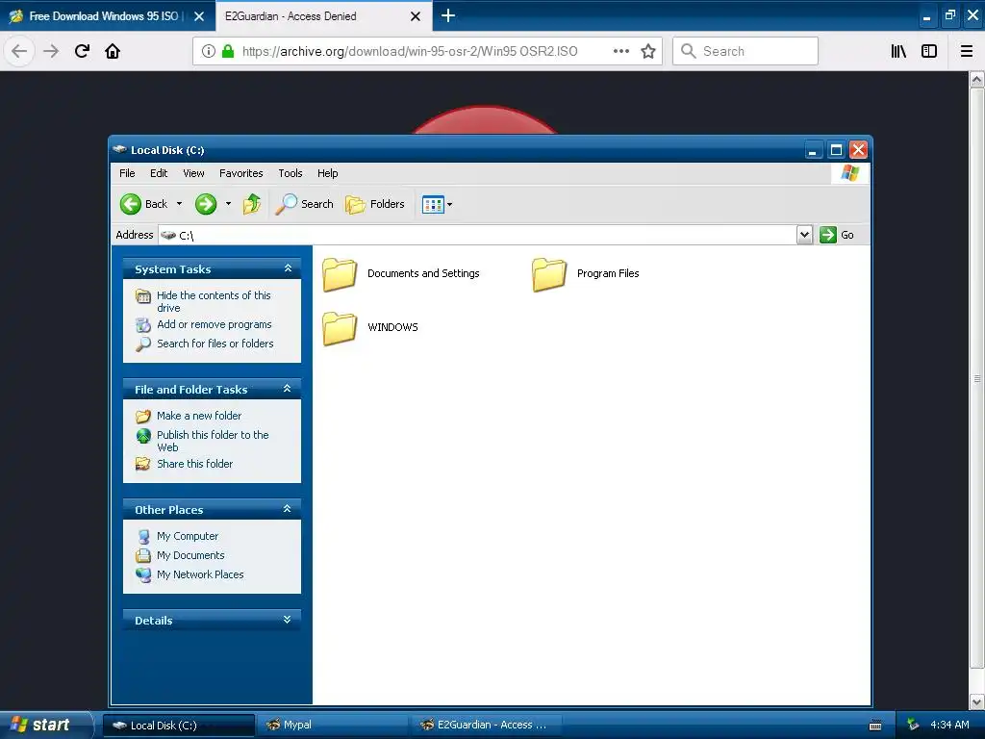The height and width of the screenshot is (739, 985).
Task: Open the View menu
Action: click(x=193, y=173)
